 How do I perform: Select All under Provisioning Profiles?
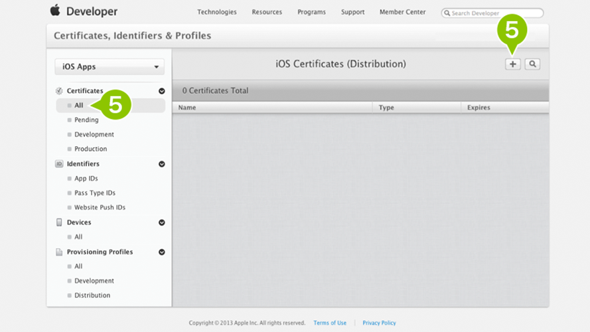coord(78,266)
